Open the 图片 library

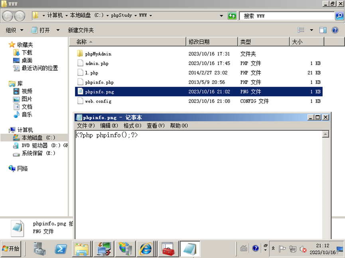(x=27, y=99)
